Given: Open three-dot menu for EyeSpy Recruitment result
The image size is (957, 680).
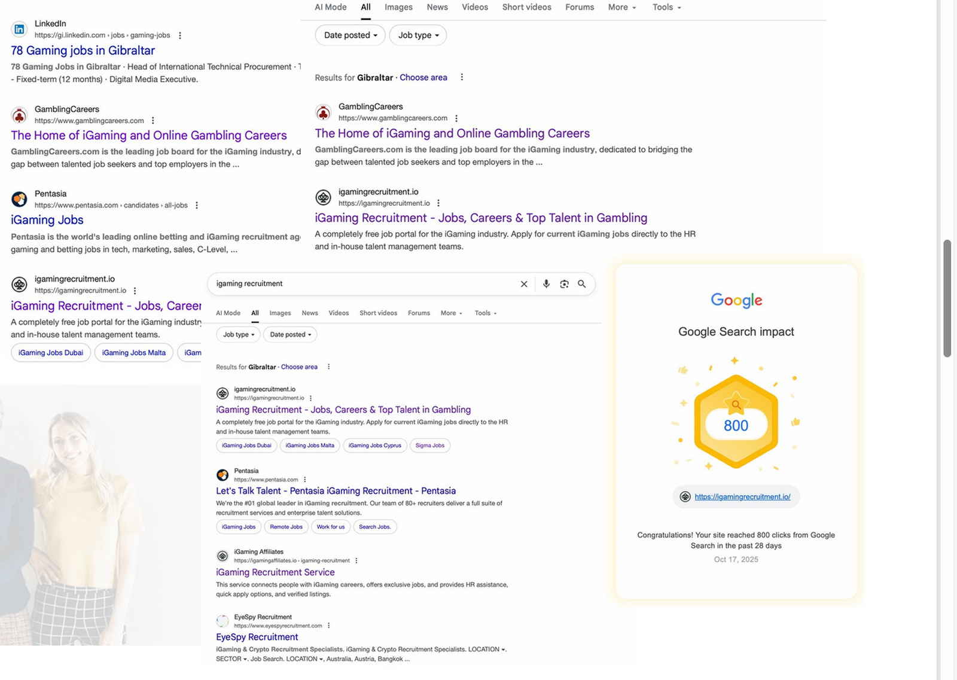Looking at the screenshot, I should point(328,626).
